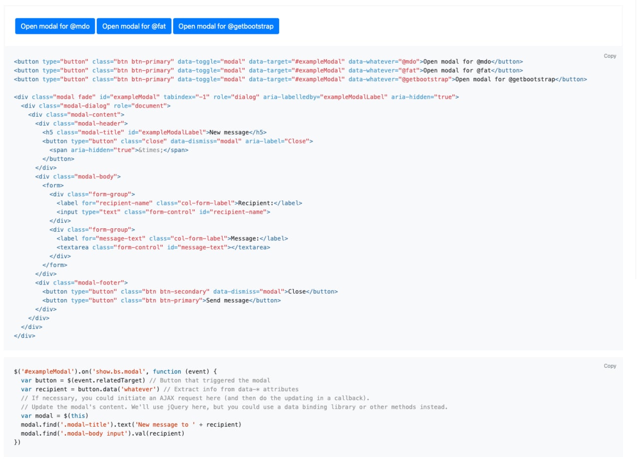
Task: Click the 'Send message' button code line
Action: pyautogui.click(x=161, y=301)
